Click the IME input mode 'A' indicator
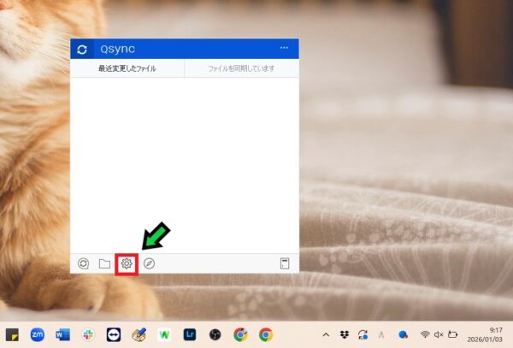Screen dimensions: 513x348 click(x=381, y=334)
